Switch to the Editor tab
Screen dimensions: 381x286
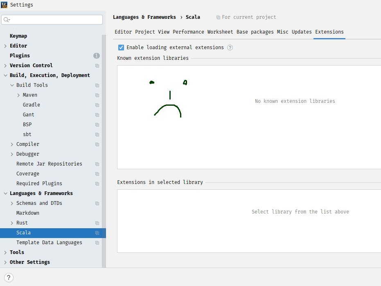coord(123,32)
